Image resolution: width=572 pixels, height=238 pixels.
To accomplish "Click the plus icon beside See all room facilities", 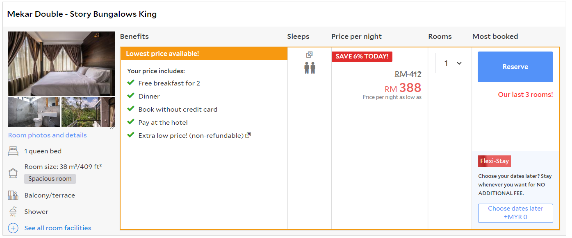I will (13, 228).
